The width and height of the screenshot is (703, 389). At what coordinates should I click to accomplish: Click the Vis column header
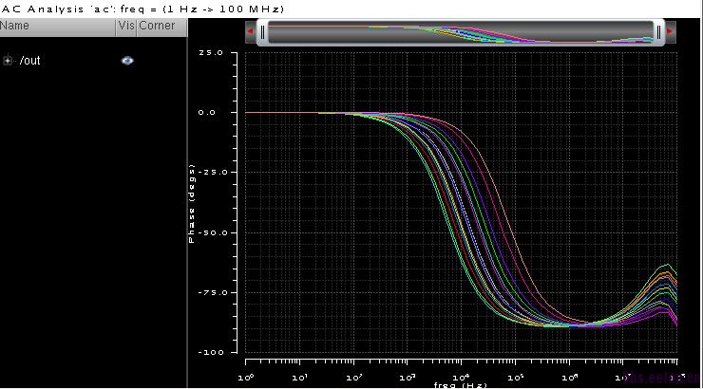tap(126, 27)
